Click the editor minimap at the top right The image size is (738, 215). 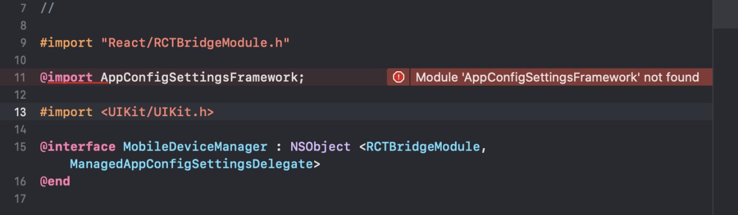(725, 14)
